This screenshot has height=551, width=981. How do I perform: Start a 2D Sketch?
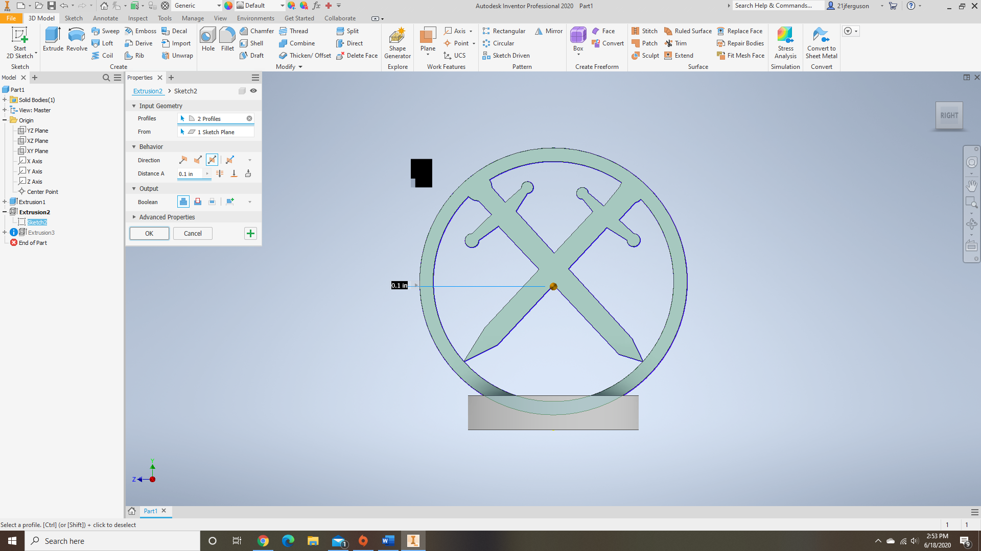click(20, 43)
